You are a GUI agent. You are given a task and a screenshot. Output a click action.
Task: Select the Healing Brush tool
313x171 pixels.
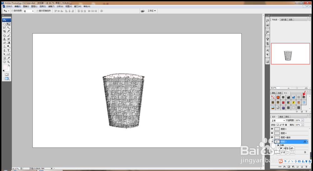click(4, 35)
